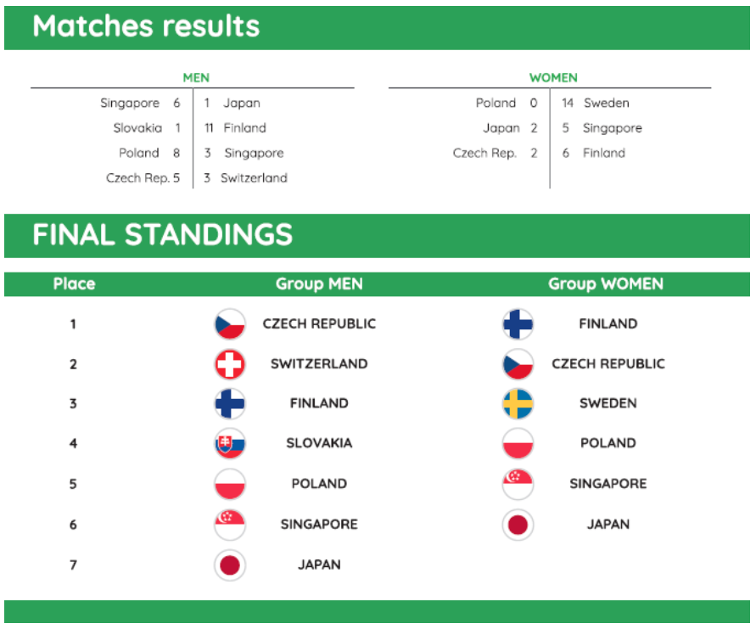Click the Czech Republic flag in Group MEN
The height and width of the screenshot is (629, 756).
[229, 324]
